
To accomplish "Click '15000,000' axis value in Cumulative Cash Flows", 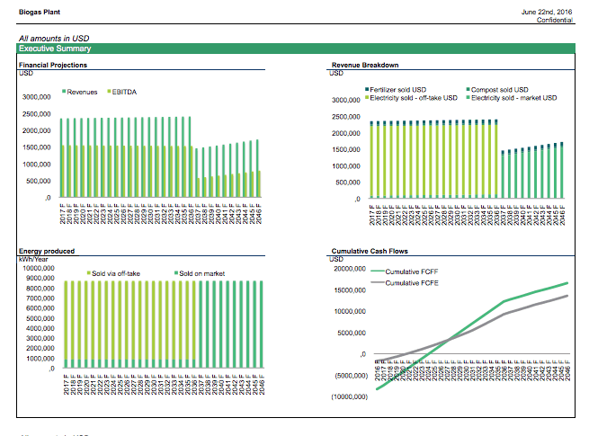I will point(350,290).
